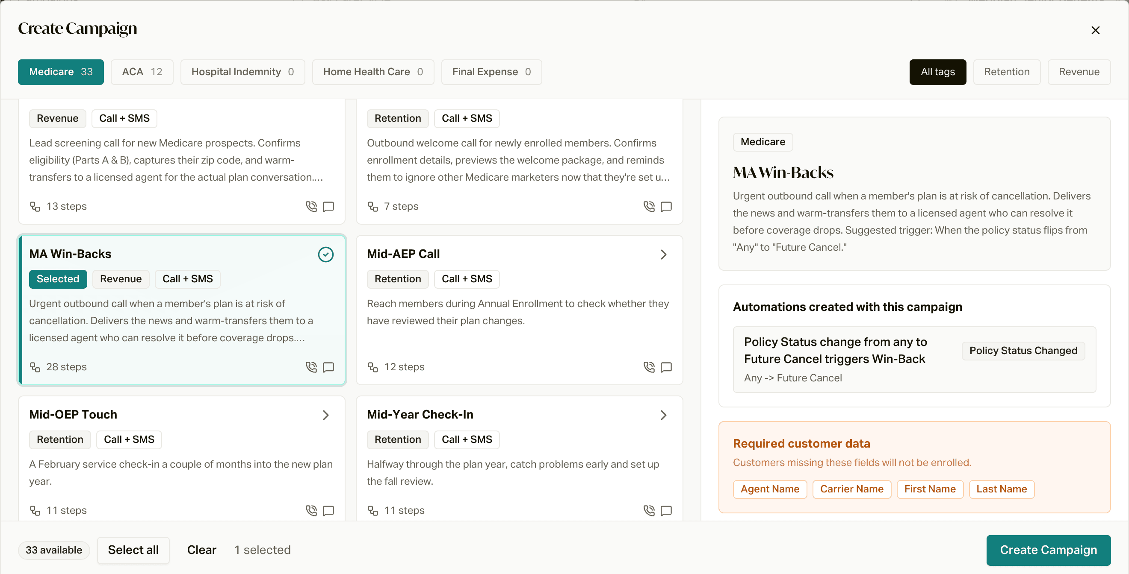Filter campaigns by Retention tag
1129x574 pixels.
click(x=1007, y=72)
